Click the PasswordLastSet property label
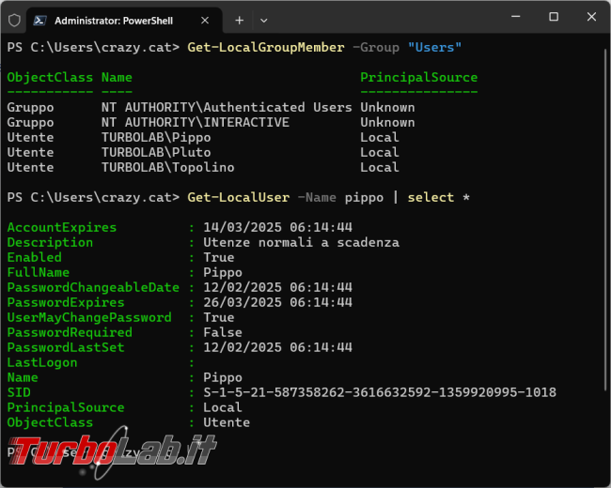The height and width of the screenshot is (488, 611). (x=66, y=347)
